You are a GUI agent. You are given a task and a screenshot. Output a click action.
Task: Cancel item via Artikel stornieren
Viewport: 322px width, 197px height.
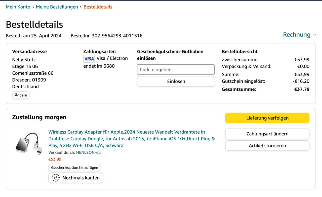267,146
